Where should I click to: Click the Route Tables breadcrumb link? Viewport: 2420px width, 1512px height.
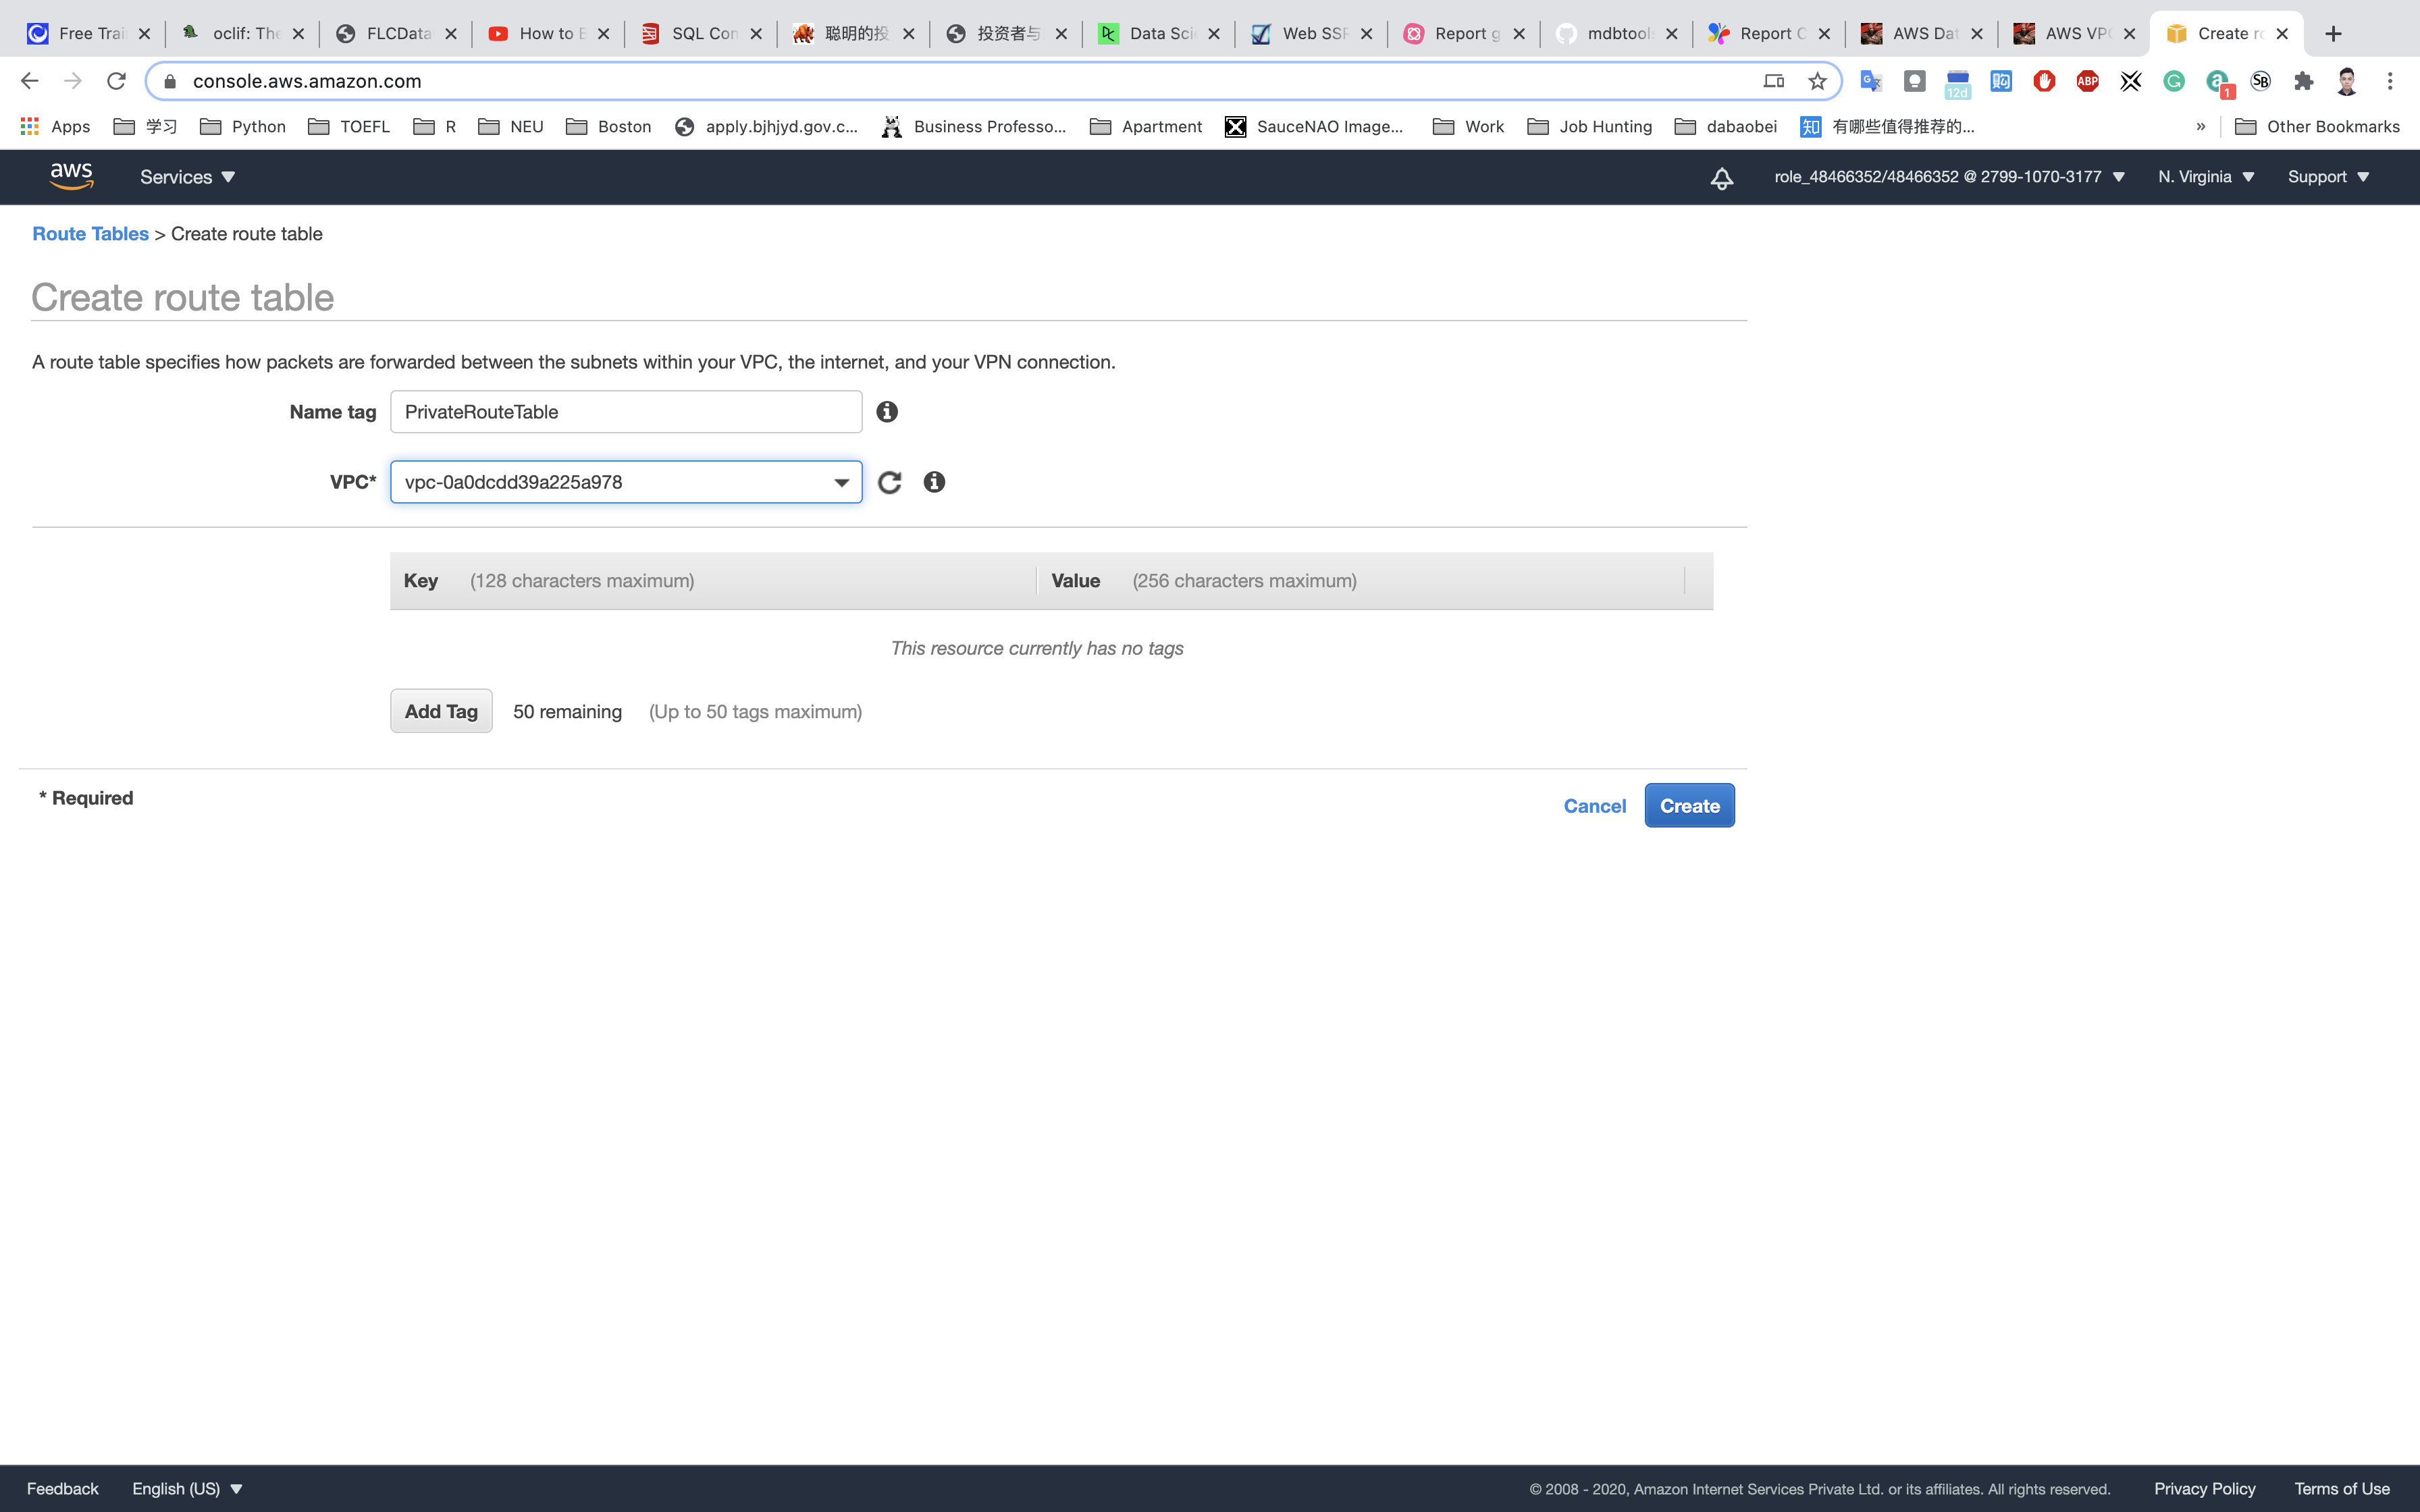pyautogui.click(x=90, y=234)
